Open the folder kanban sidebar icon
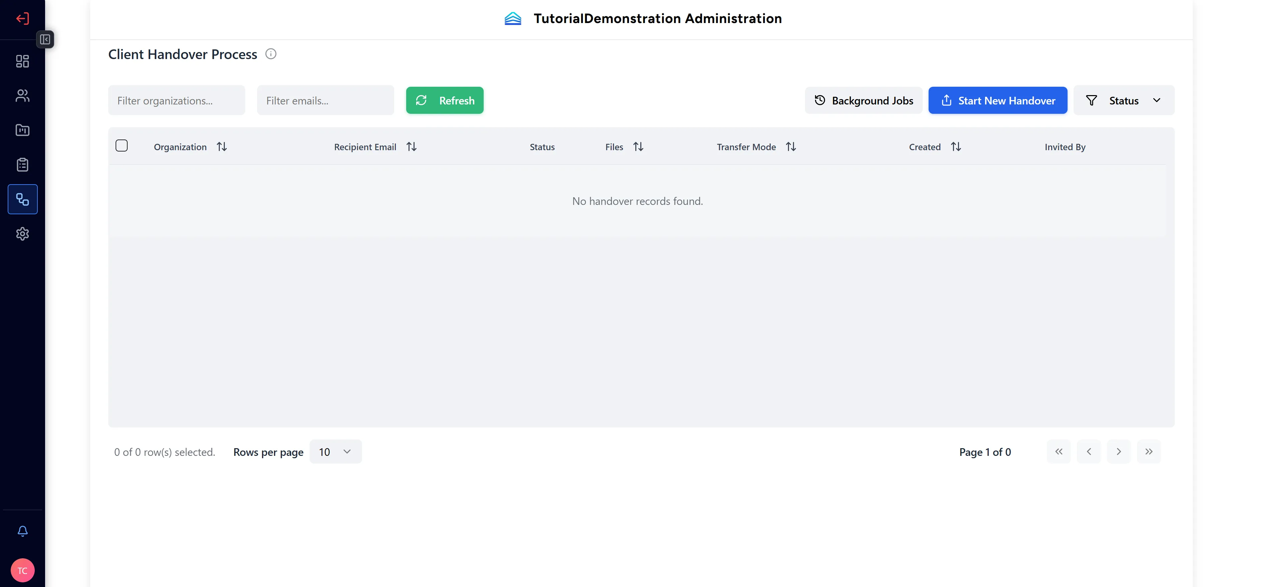Image resolution: width=1282 pixels, height=587 pixels. [22, 130]
